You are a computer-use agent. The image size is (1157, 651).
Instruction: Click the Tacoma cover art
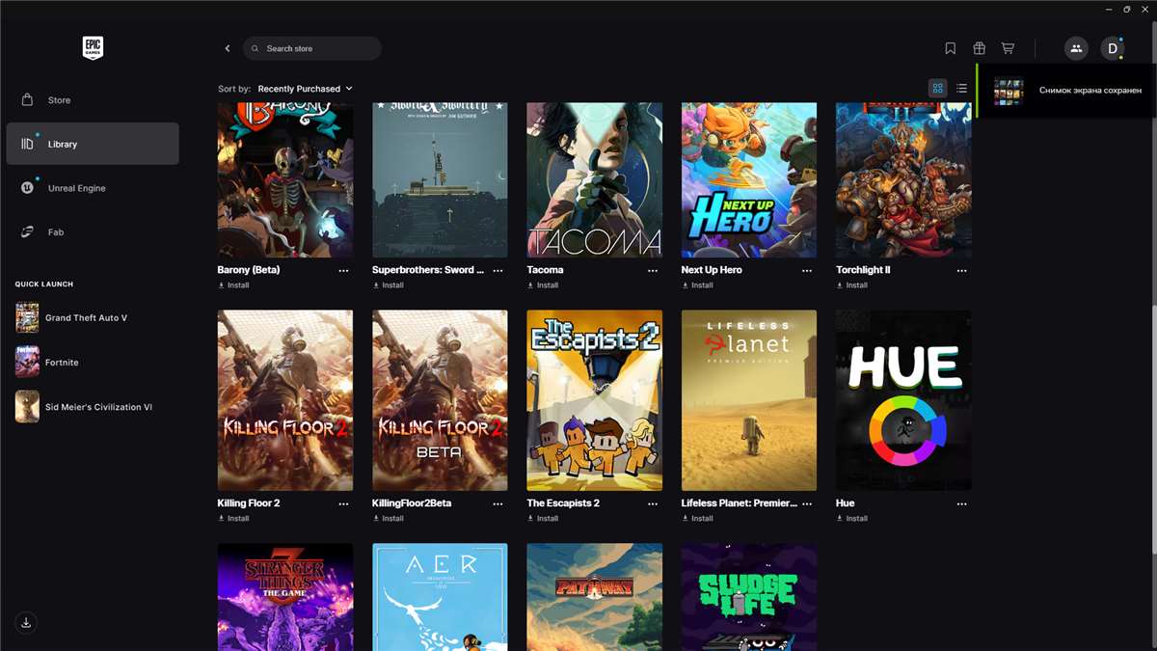(594, 180)
